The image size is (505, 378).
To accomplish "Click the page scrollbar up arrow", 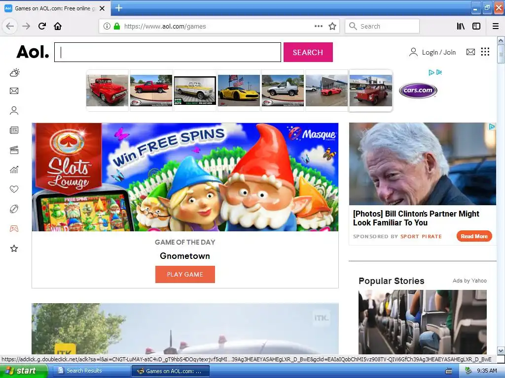I will pos(501,40).
